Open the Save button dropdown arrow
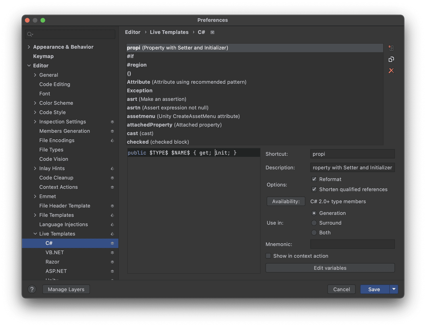The image size is (426, 327). click(x=394, y=289)
